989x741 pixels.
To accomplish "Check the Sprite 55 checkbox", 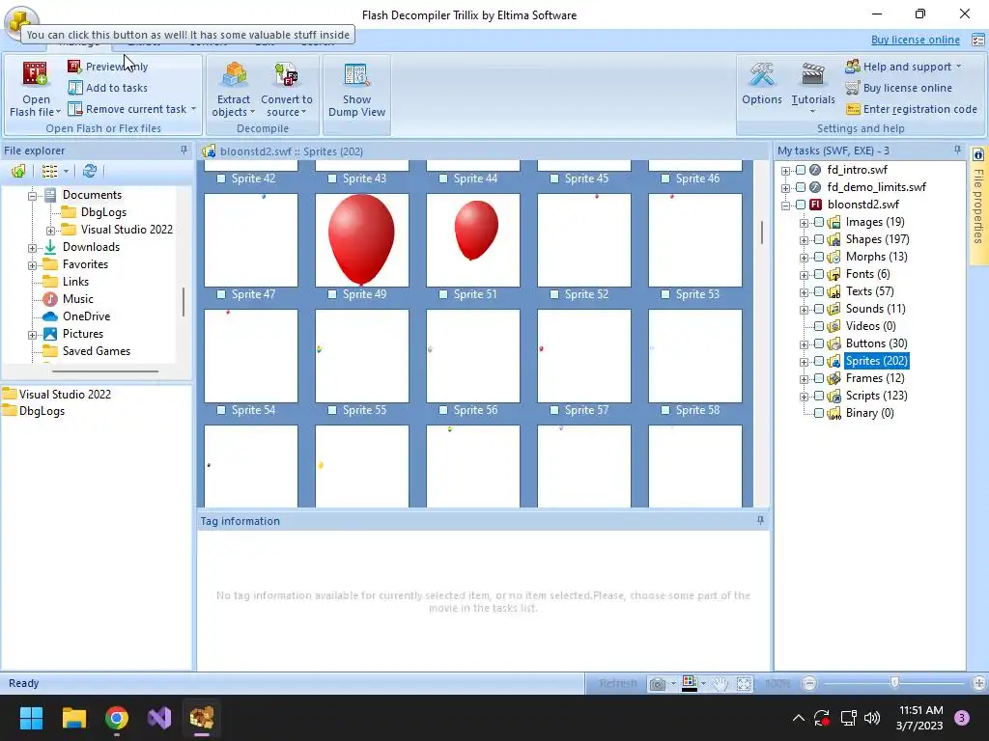I will coord(332,410).
